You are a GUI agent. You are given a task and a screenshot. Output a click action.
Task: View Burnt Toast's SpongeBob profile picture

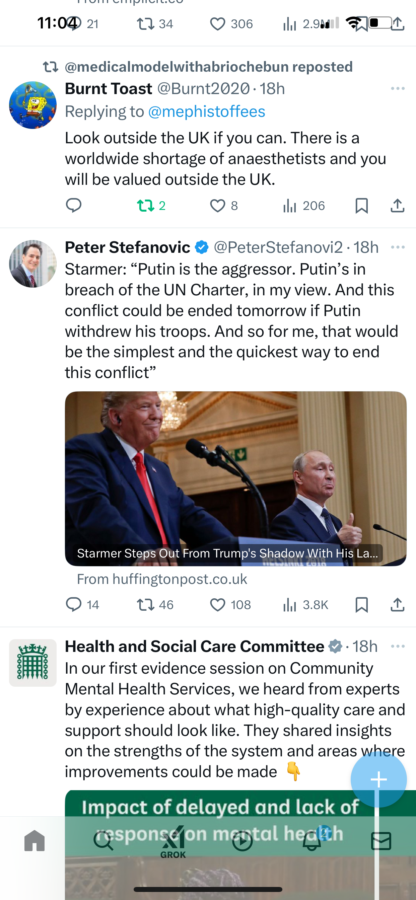pos(33,105)
